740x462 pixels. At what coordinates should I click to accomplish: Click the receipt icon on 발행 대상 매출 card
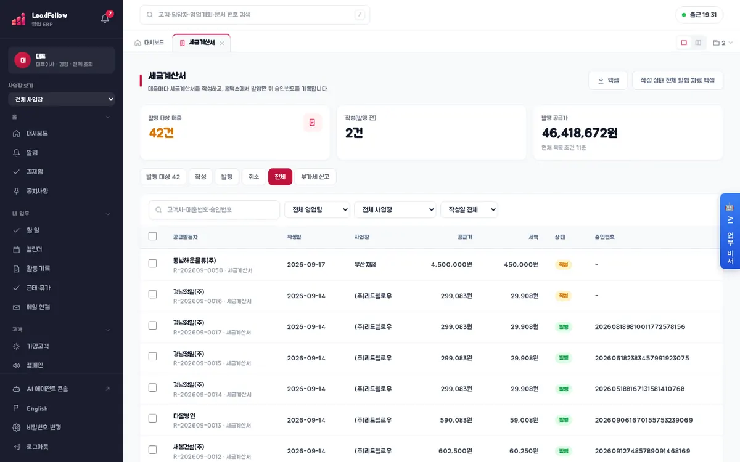click(312, 123)
